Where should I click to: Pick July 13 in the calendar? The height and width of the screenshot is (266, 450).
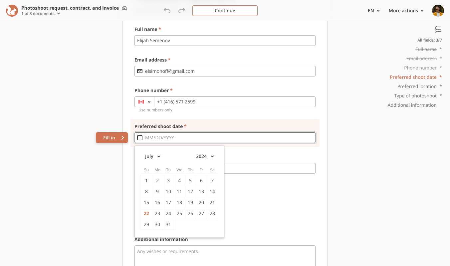tap(201, 192)
